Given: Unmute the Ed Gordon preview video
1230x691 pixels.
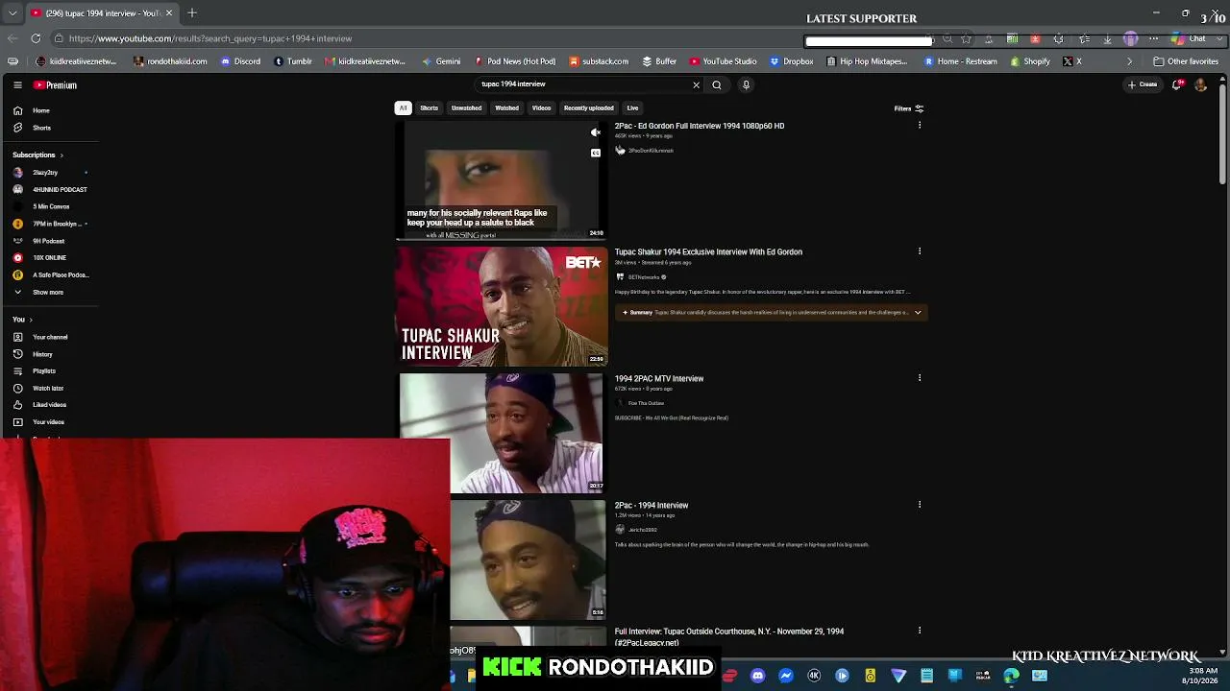Looking at the screenshot, I should click(596, 133).
